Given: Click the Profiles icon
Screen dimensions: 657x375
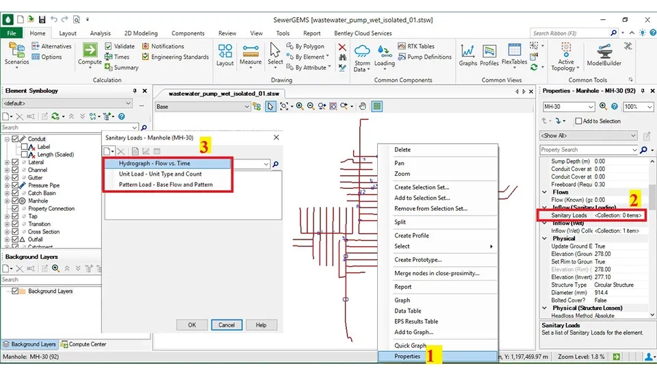Looking at the screenshot, I should pyautogui.click(x=489, y=53).
